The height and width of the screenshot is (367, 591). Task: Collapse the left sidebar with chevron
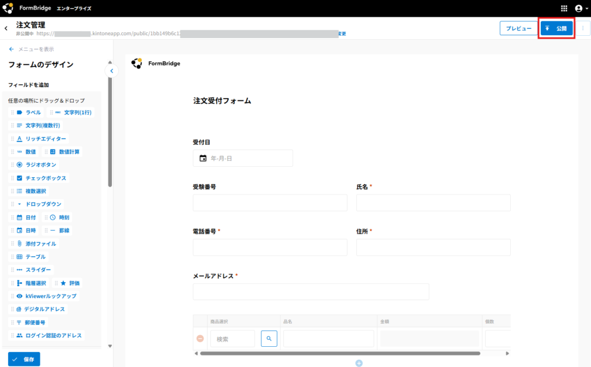[x=111, y=71]
